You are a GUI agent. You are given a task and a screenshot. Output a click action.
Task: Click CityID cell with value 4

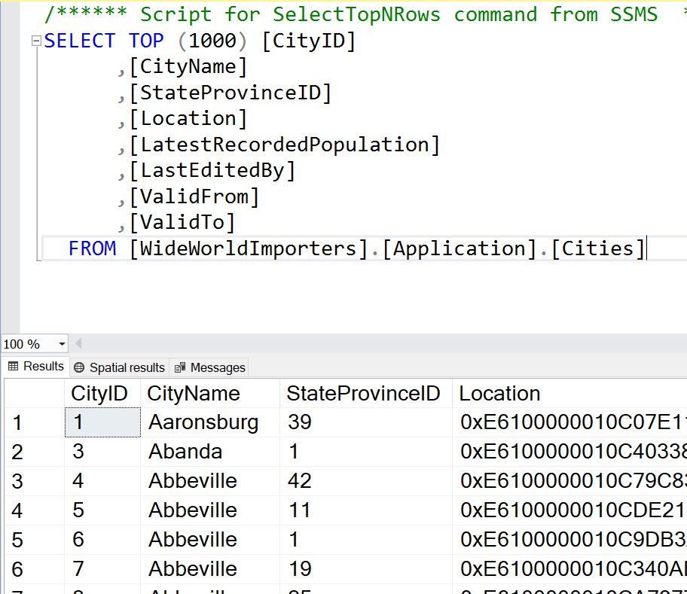pyautogui.click(x=102, y=481)
